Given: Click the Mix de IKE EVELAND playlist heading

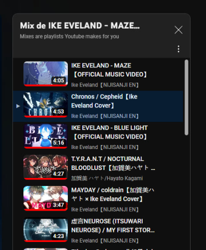Looking at the screenshot, I should (80, 25).
